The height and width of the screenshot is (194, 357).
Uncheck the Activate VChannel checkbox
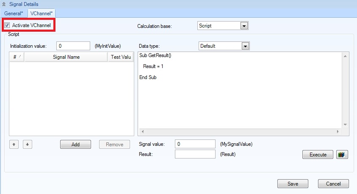[7, 26]
